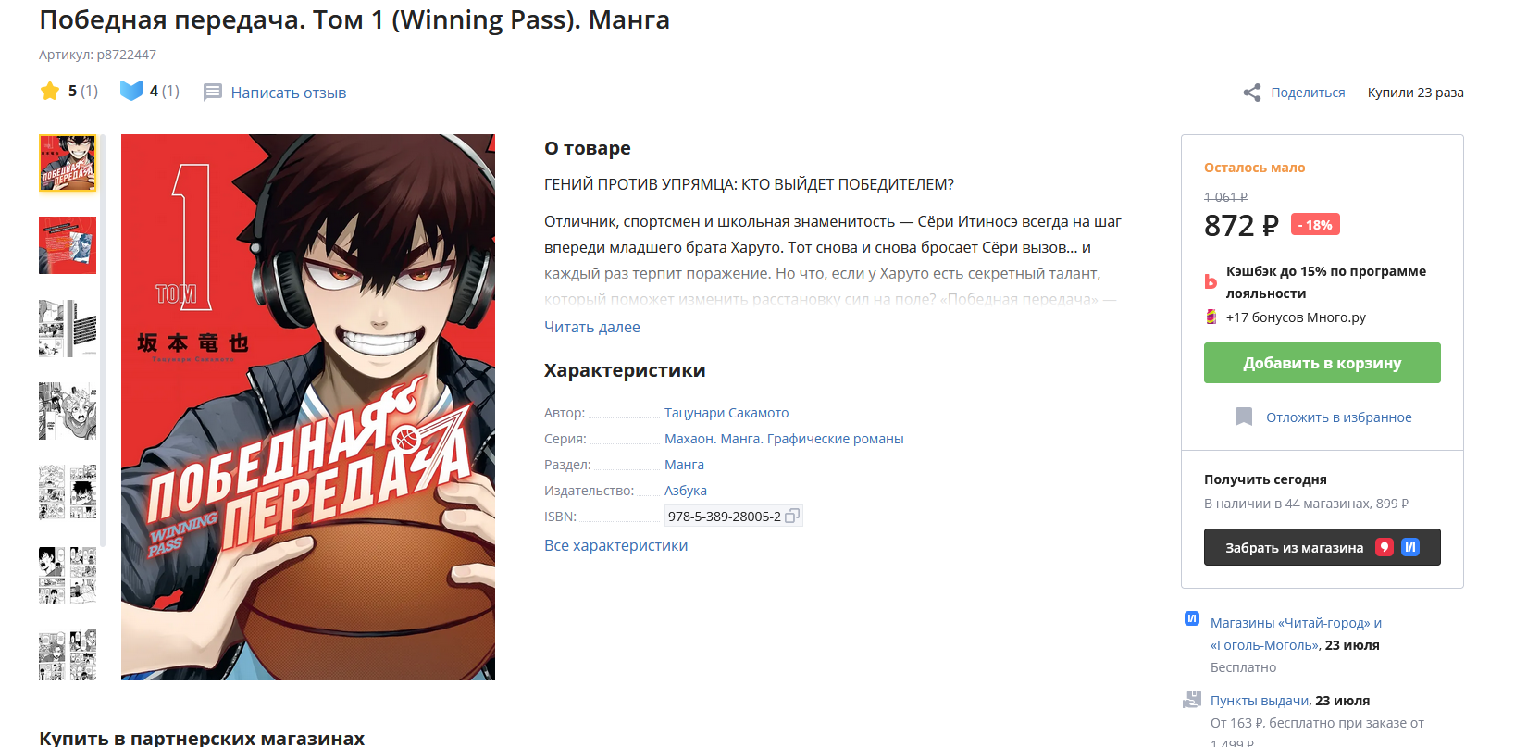This screenshot has width=1515, height=747.
Task: Expand description with Читать далее
Action: (592, 327)
